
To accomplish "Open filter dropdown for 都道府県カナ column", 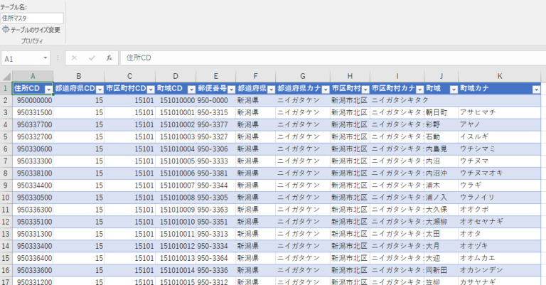I will 325,90.
